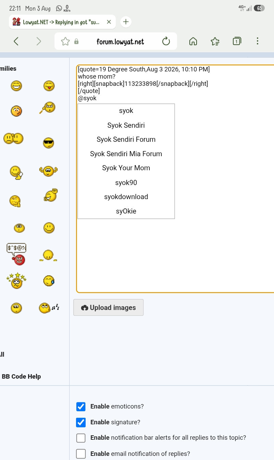
Task: Pick 'Syok Sendiri Mia Forum' suggestion
Action: (126, 154)
